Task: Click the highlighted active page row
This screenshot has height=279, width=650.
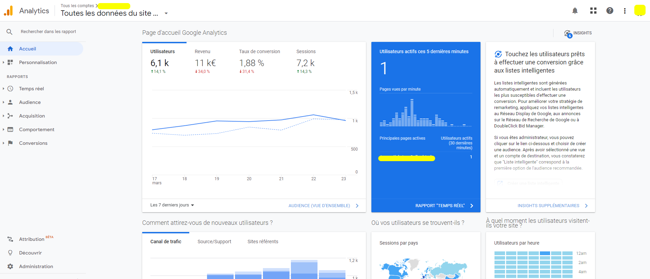Action: tap(426, 157)
